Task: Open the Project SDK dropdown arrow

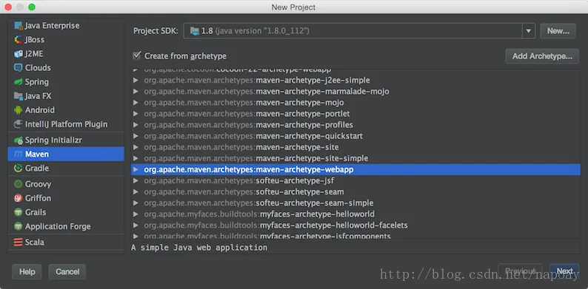Action: pyautogui.click(x=528, y=31)
